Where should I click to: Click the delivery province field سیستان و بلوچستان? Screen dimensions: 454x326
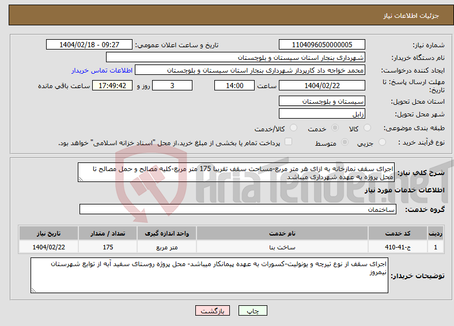click(x=322, y=101)
